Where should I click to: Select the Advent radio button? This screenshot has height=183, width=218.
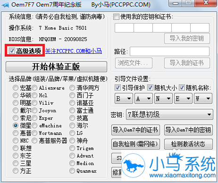pos(72,156)
